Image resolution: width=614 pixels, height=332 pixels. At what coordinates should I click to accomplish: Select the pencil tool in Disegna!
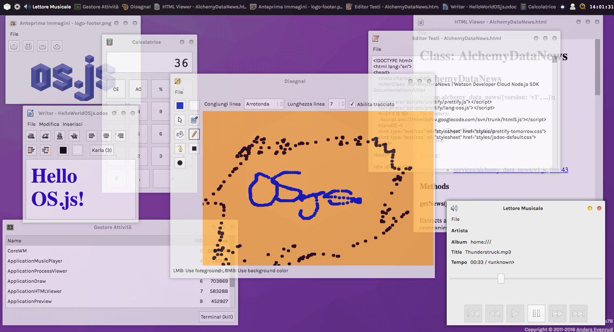194,134
